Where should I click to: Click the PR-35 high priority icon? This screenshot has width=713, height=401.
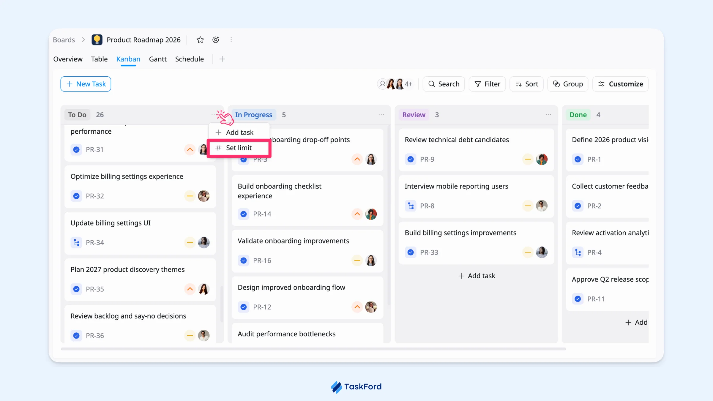coord(190,289)
